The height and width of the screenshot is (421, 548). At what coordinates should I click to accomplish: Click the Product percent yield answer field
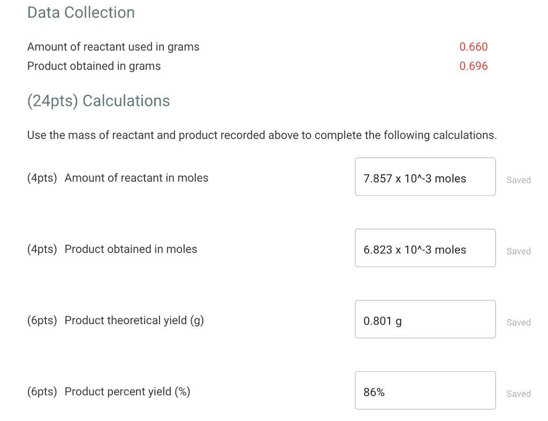click(x=425, y=390)
